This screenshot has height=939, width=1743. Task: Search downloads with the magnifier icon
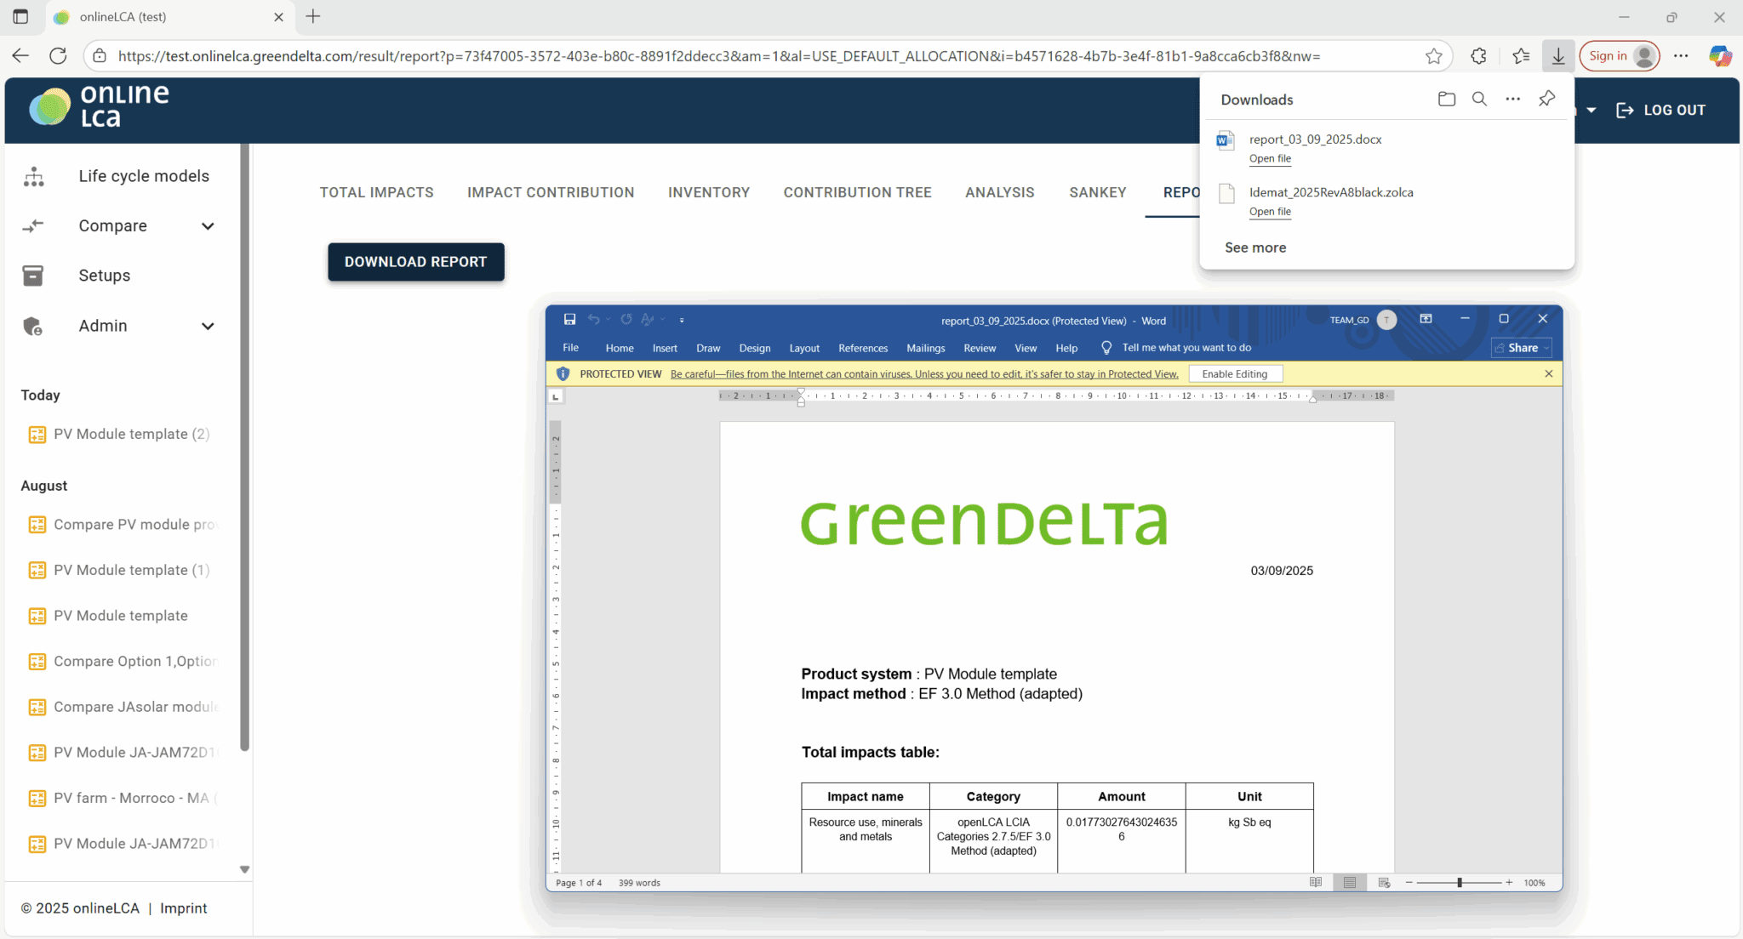pos(1479,100)
